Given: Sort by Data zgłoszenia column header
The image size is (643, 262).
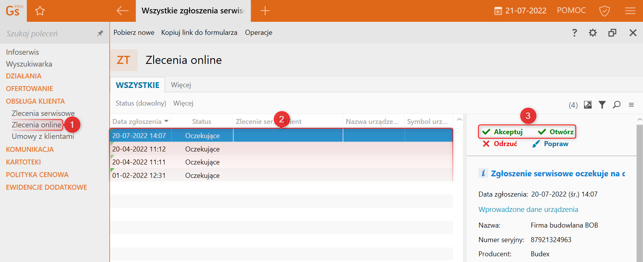Looking at the screenshot, I should (x=140, y=121).
